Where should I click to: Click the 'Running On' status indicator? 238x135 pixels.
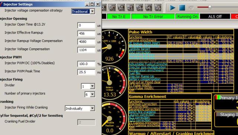(187, 17)
